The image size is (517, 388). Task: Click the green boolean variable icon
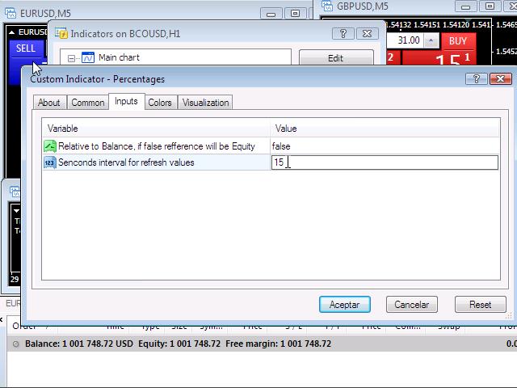pos(50,146)
